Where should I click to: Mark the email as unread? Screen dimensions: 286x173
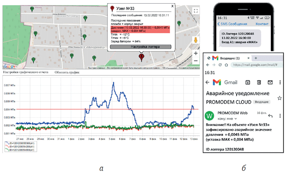coord(270,82)
